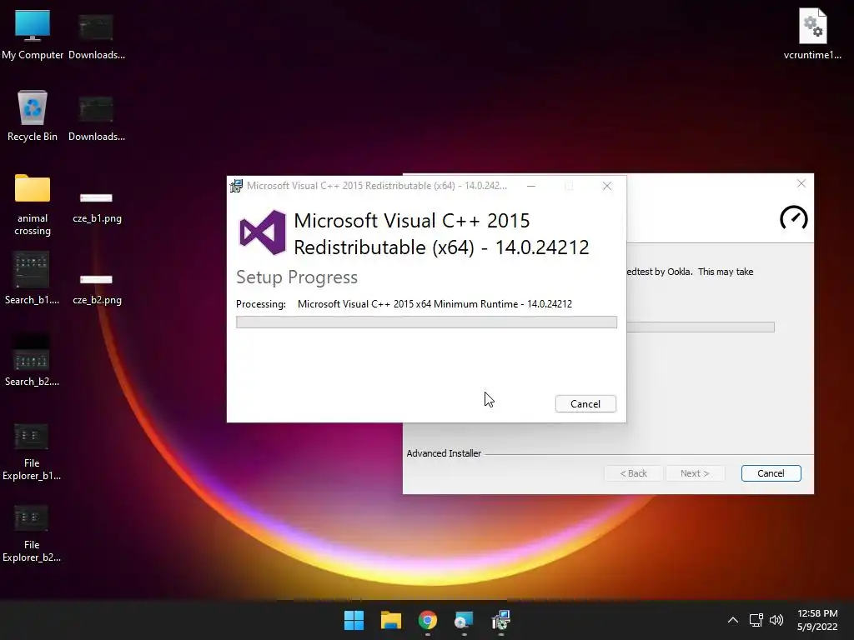
Task: Switch to the disc installer taskbar app
Action: tap(464, 620)
